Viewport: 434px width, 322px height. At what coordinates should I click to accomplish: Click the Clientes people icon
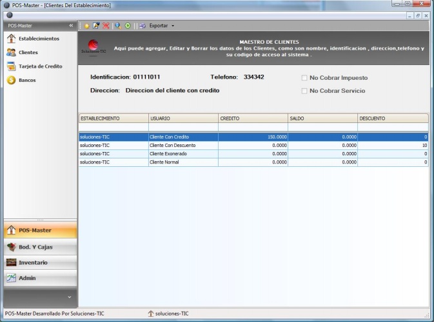[x=11, y=52]
